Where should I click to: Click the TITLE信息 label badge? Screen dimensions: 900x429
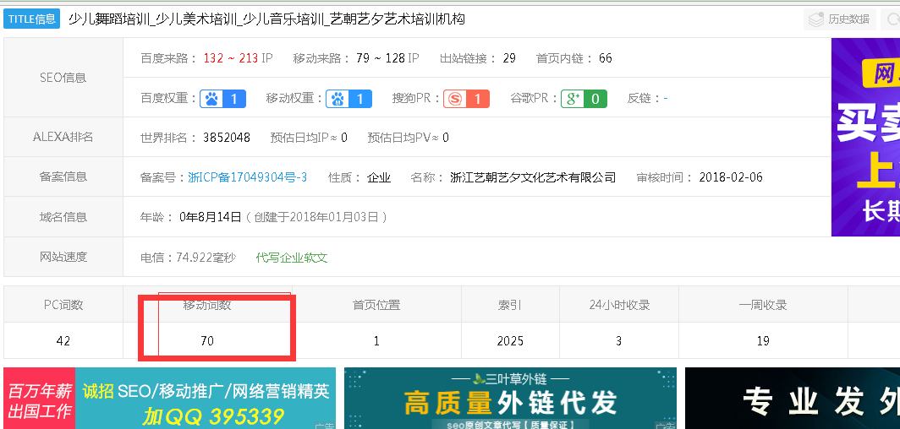click(x=32, y=19)
